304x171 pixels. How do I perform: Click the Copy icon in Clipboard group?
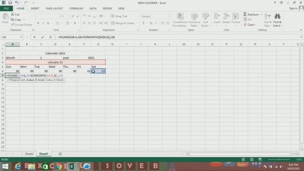click(x=12, y=19)
